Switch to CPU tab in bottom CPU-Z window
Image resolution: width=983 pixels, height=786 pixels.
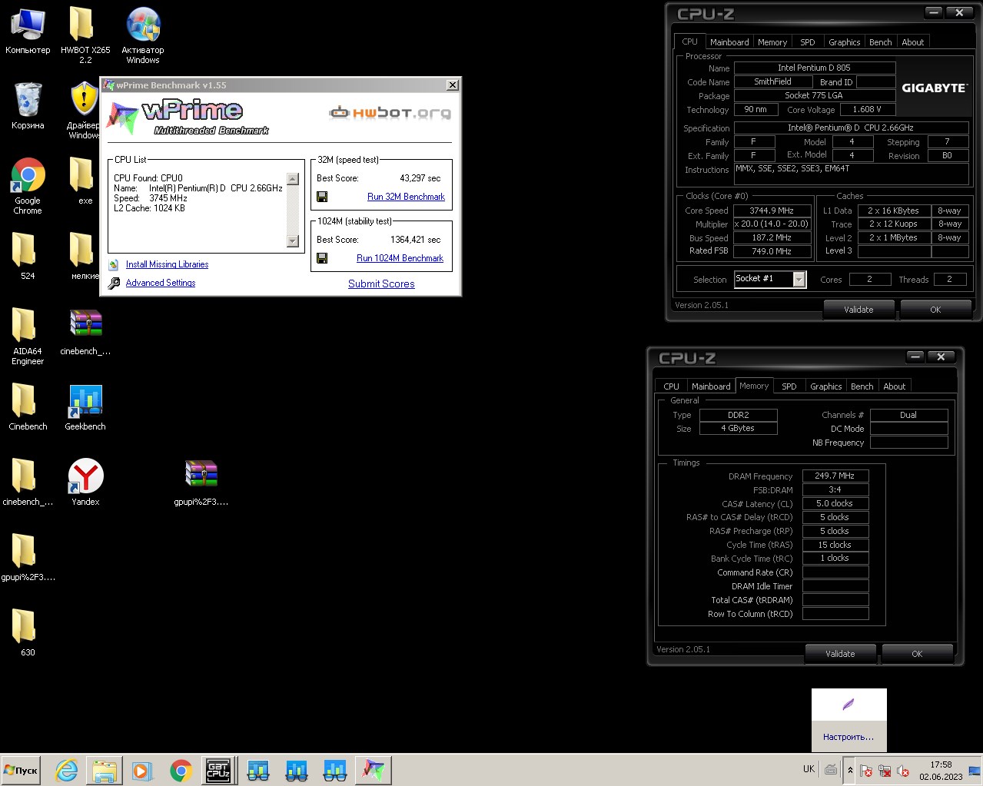(x=672, y=386)
